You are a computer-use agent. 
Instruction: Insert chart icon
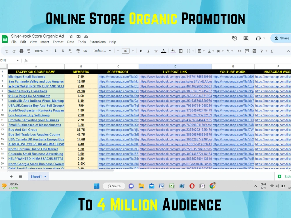(254, 51)
